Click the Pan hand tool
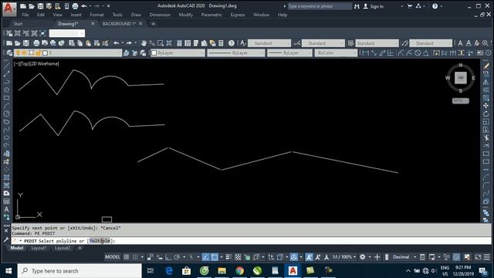Screen dimensions: 494x278 tap(144, 43)
